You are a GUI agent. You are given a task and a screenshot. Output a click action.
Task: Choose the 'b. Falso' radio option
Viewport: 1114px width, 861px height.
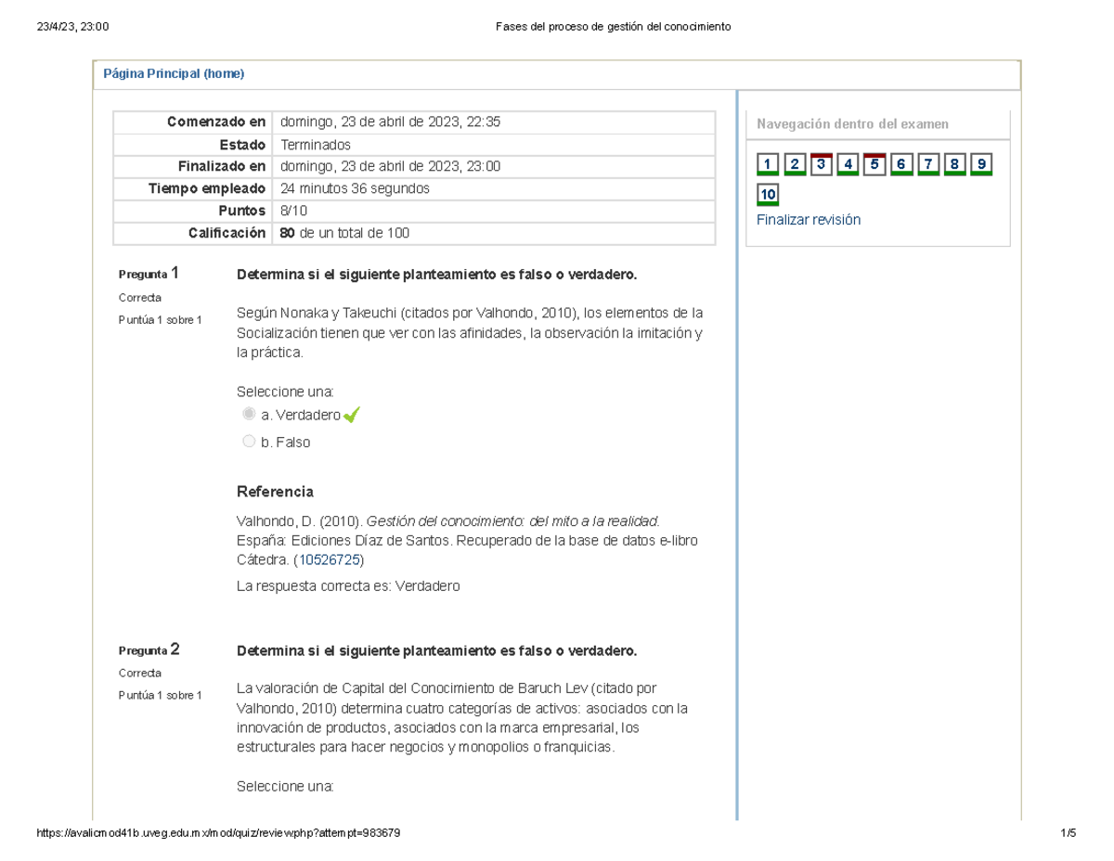tap(248, 442)
